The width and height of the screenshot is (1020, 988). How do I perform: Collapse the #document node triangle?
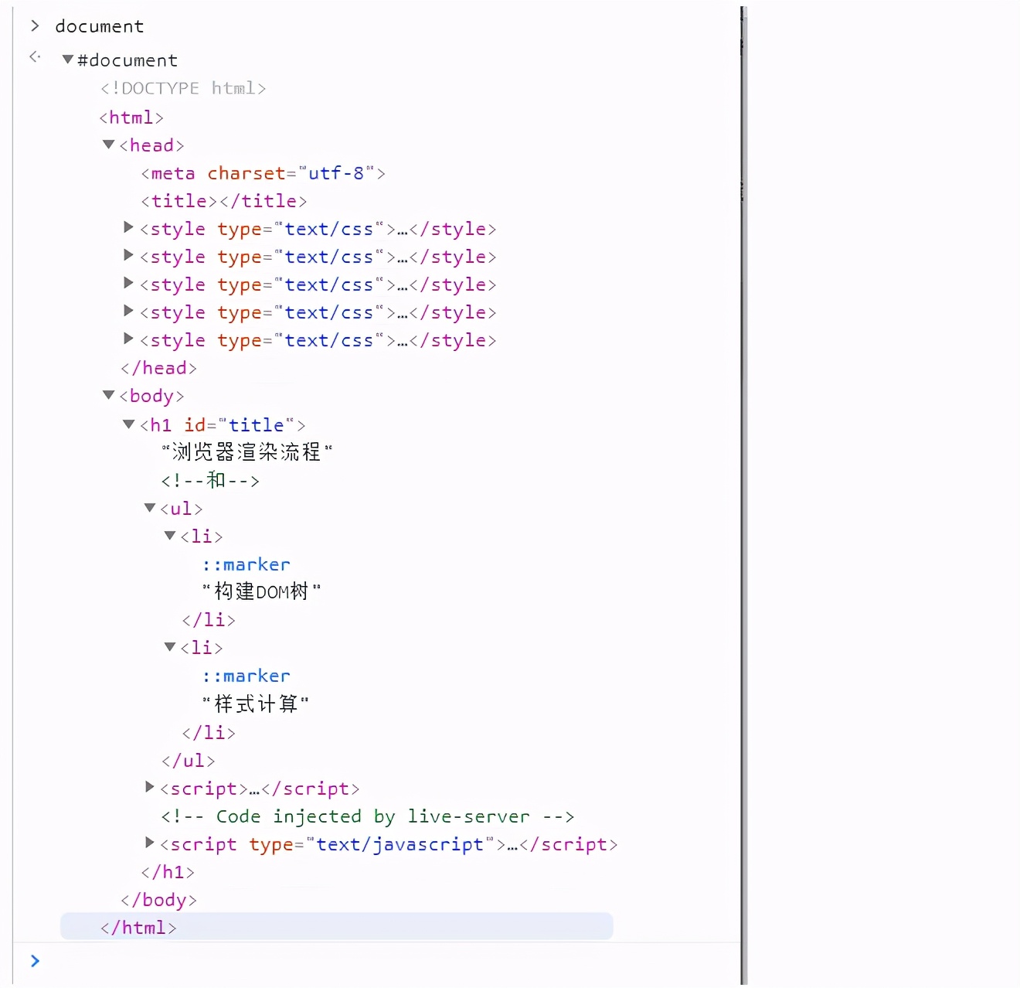pyautogui.click(x=68, y=60)
